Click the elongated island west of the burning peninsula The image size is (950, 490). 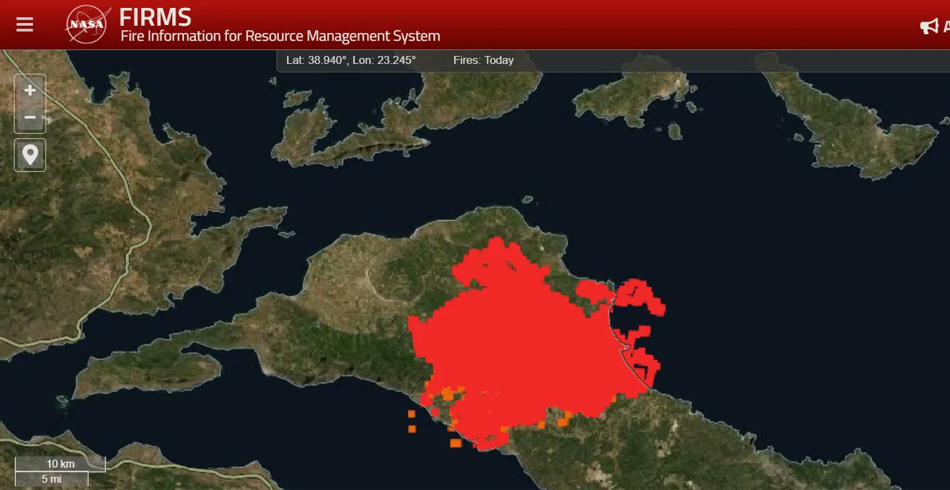(x=145, y=372)
